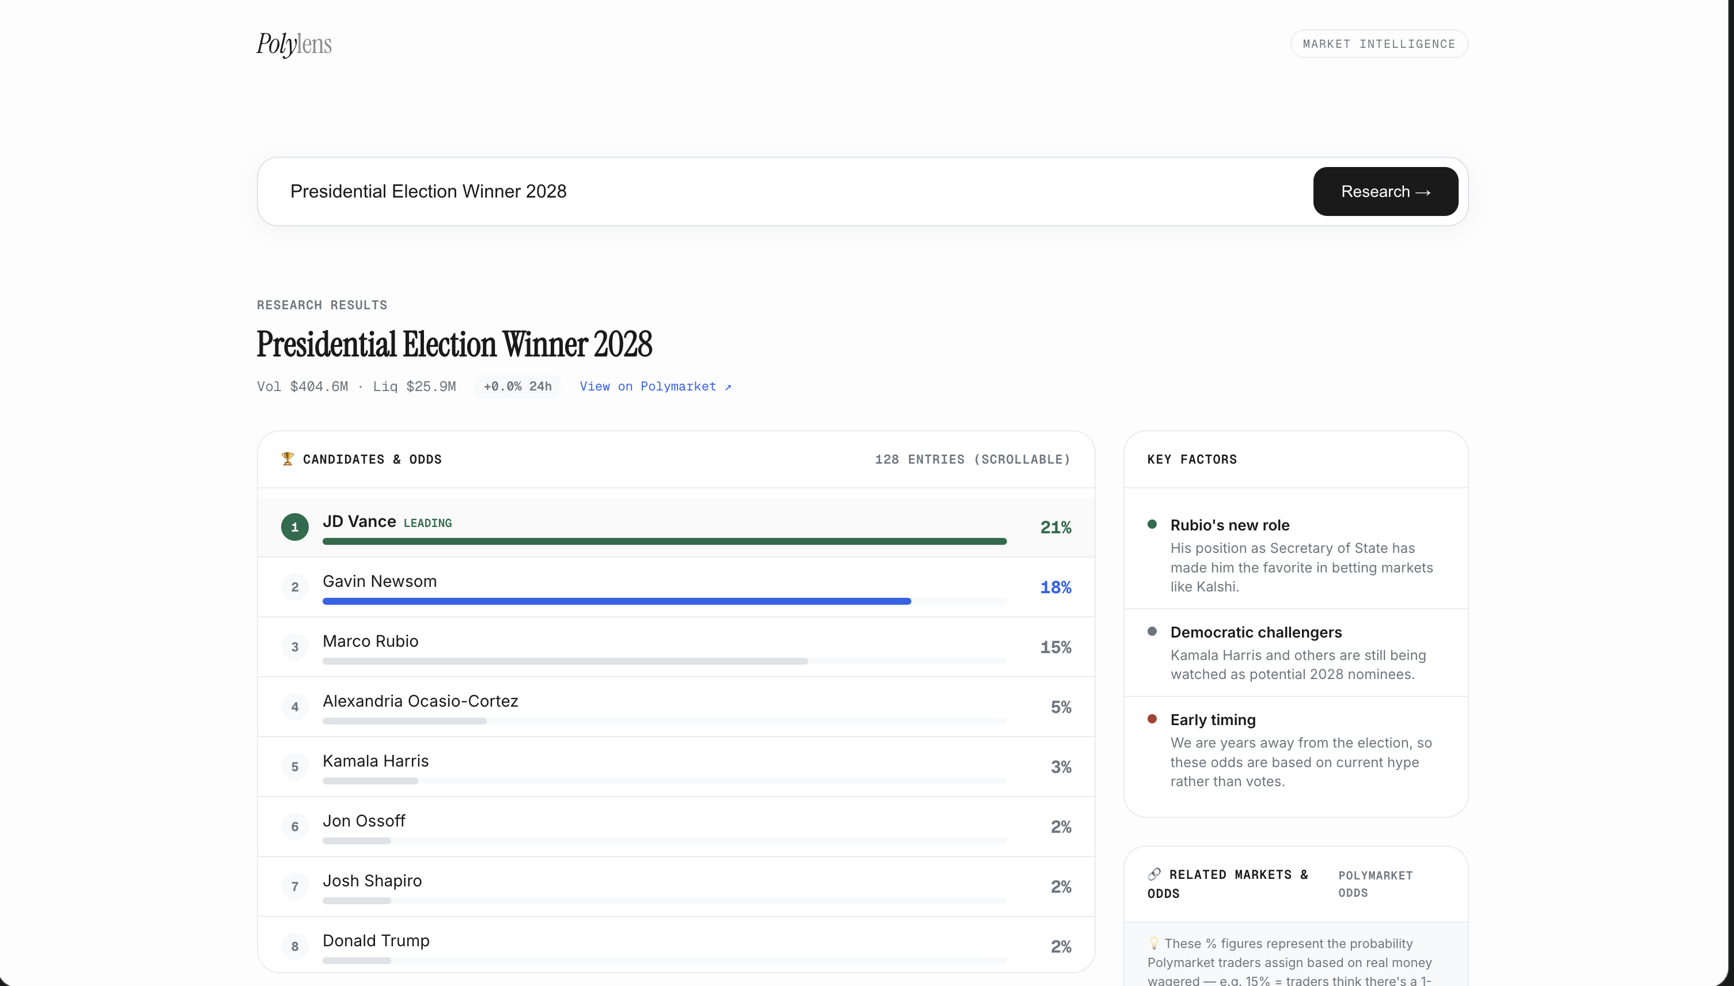Click the Kamala Harris candidate name
The width and height of the screenshot is (1734, 986).
point(375,760)
